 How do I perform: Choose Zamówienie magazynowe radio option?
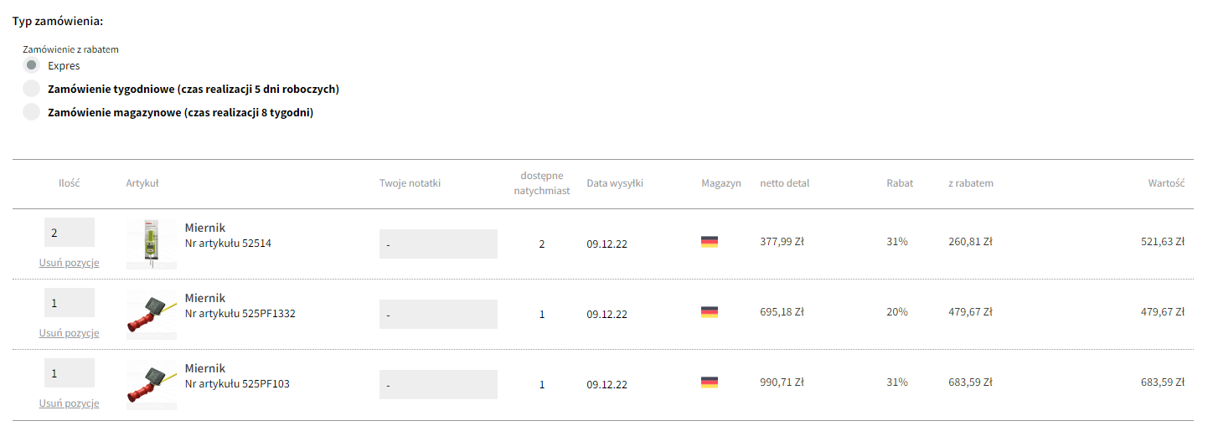click(32, 112)
